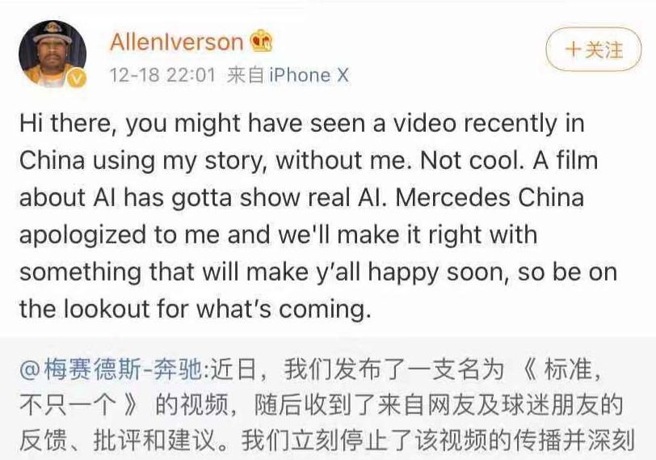Click the gold verified V badge

pyautogui.click(x=76, y=78)
